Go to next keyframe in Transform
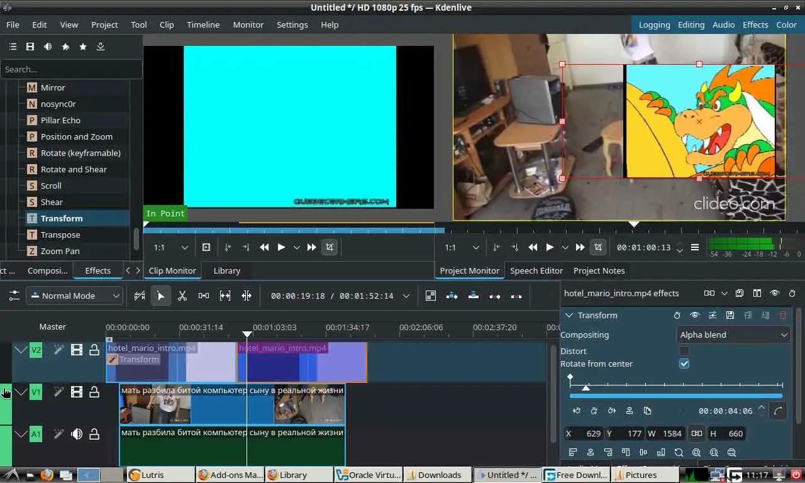This screenshot has width=805, height=483. point(612,411)
